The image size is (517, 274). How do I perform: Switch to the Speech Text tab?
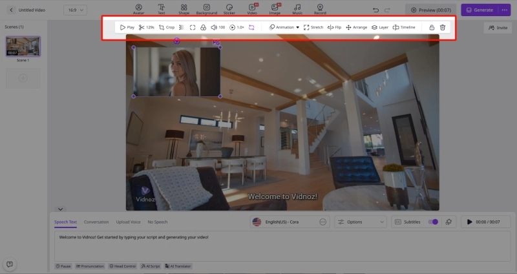coord(66,222)
